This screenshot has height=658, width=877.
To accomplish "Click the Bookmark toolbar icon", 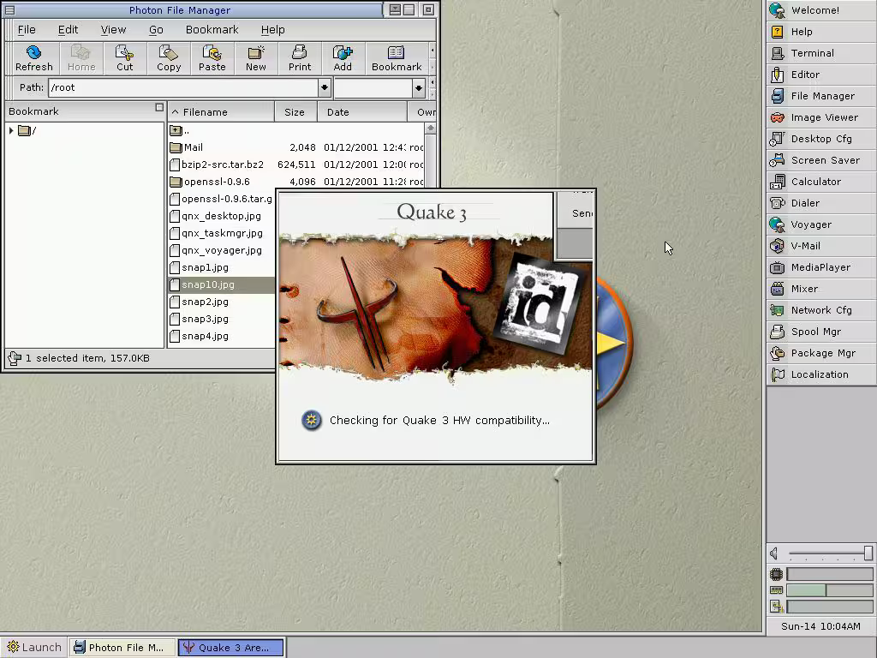I will coord(396,57).
